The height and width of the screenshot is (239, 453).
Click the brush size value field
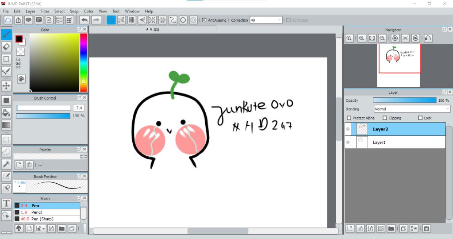tap(79, 108)
